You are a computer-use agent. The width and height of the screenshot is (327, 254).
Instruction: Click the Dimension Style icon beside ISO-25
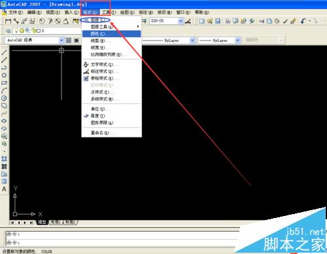coord(188,21)
